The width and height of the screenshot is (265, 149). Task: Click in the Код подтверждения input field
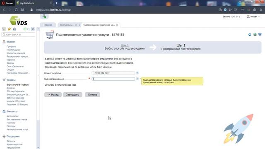[113, 79]
